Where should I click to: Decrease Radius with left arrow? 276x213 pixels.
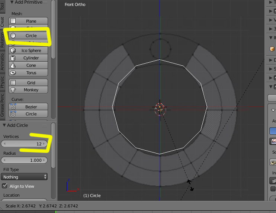[x=4, y=160]
